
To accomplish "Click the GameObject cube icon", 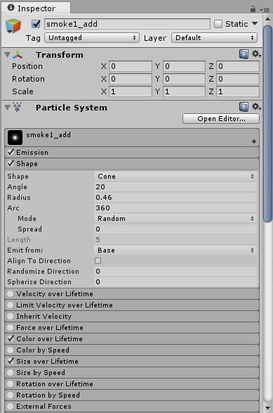I will 13,26.
